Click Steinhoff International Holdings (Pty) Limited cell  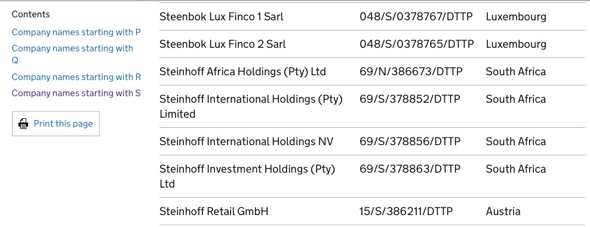pyautogui.click(x=251, y=106)
